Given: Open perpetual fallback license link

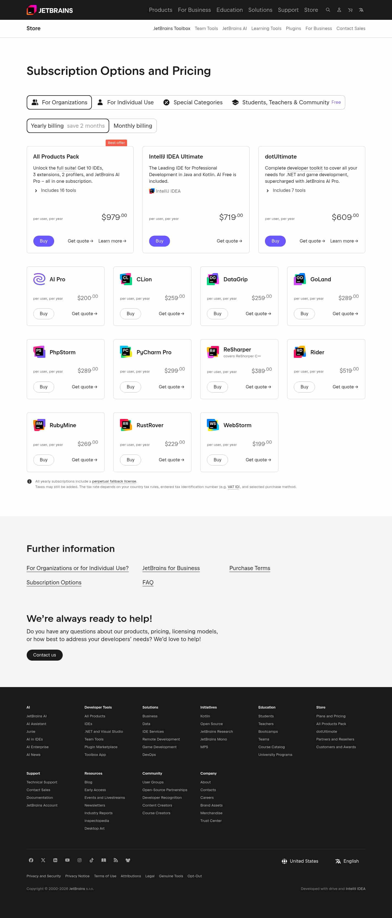Looking at the screenshot, I should [114, 481].
